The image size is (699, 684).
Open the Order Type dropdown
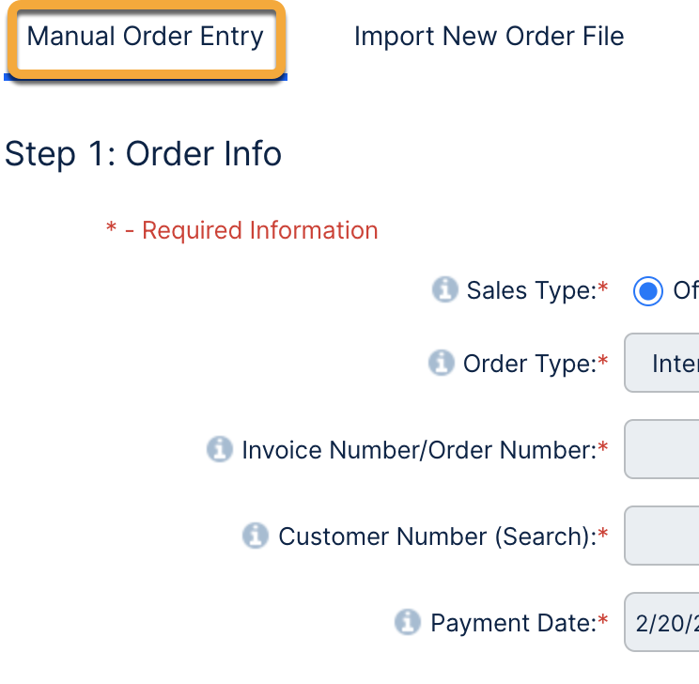[x=661, y=363]
